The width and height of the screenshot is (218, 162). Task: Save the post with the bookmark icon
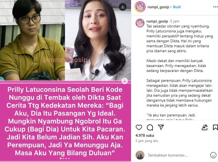tap(216, 127)
